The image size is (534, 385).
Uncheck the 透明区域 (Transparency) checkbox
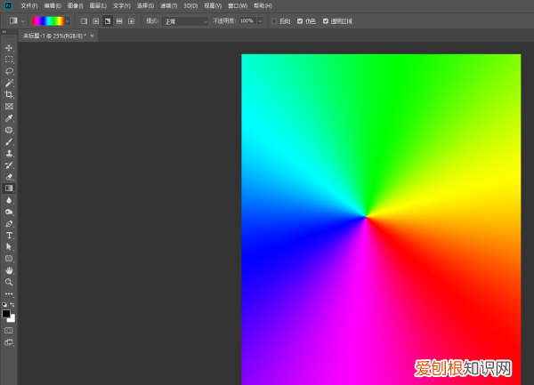325,20
